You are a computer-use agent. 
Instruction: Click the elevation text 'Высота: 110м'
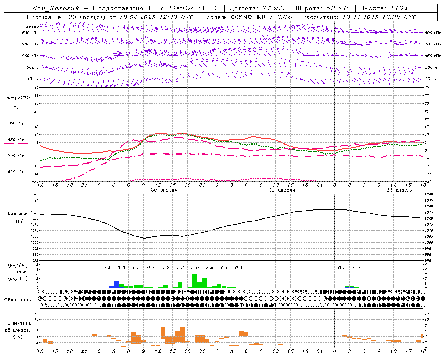coord(383,8)
